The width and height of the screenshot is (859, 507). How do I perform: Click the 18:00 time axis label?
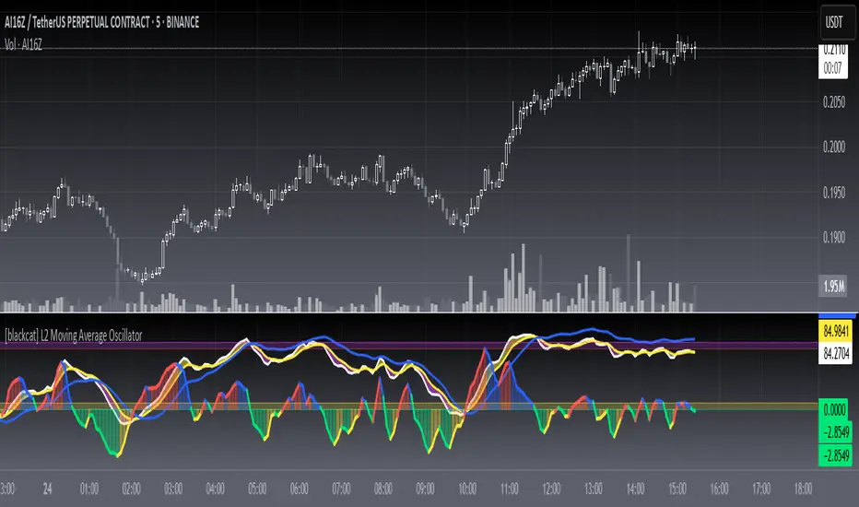coord(803,489)
